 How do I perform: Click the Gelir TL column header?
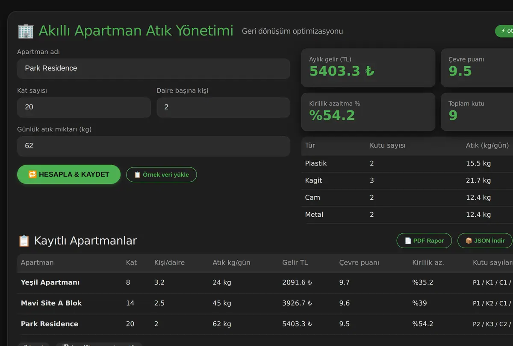pos(295,262)
